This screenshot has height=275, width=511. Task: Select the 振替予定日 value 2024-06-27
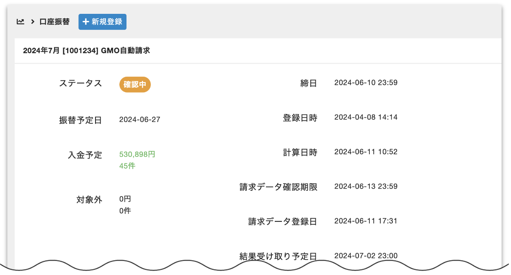click(139, 120)
